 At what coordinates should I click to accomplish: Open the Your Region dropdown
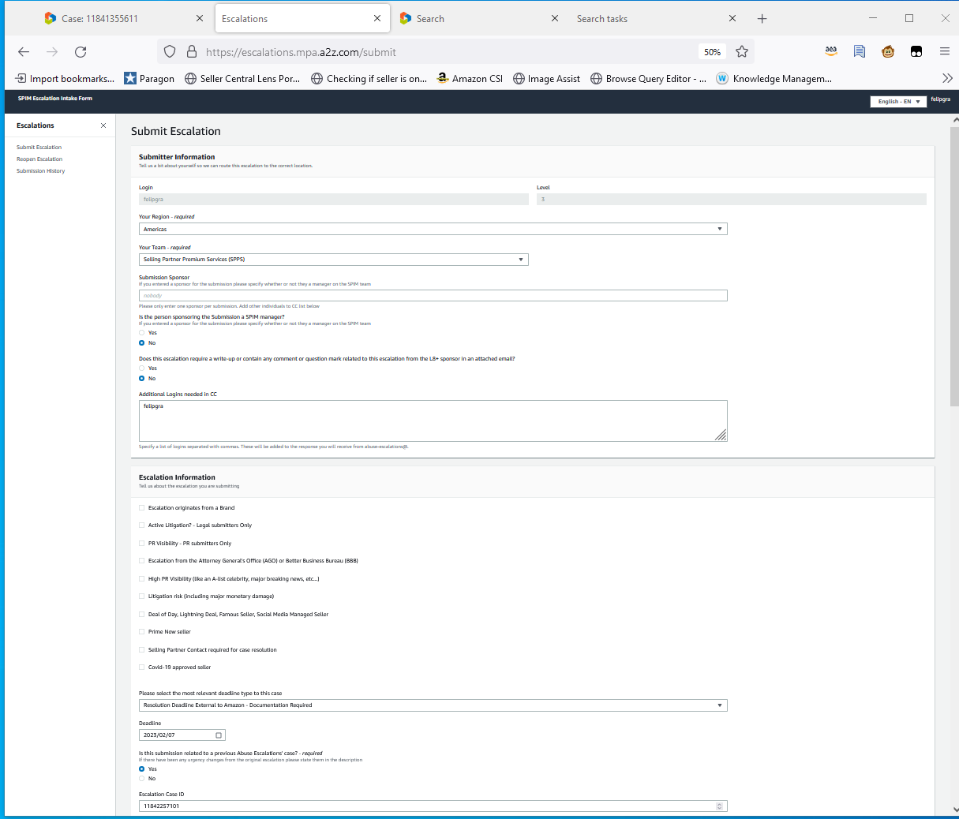coord(433,229)
